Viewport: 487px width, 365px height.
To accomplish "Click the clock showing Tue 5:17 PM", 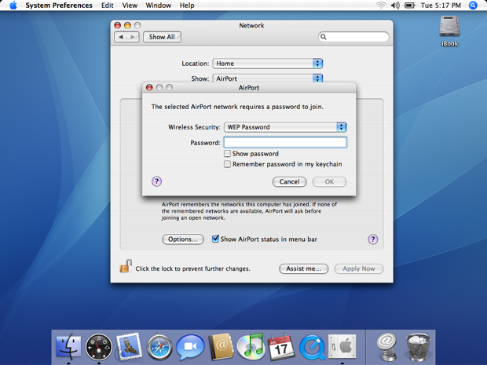I will pyautogui.click(x=441, y=5).
